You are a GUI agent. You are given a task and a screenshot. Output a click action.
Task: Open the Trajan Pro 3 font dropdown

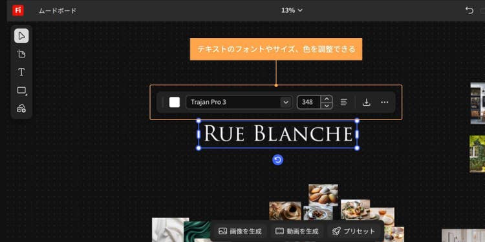point(239,102)
